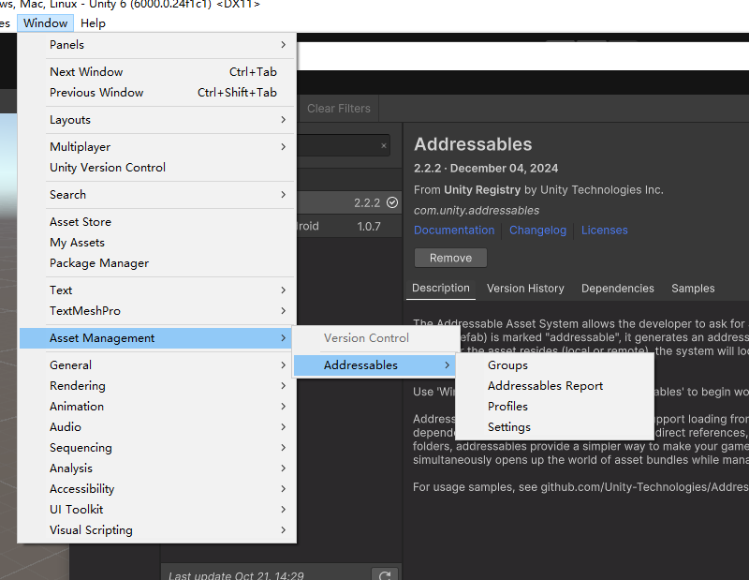The height and width of the screenshot is (580, 749).
Task: Select package row with version 2.2.2
Action: point(349,202)
